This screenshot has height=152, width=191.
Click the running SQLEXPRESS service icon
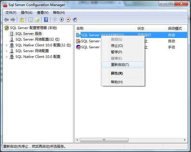pos(78,35)
